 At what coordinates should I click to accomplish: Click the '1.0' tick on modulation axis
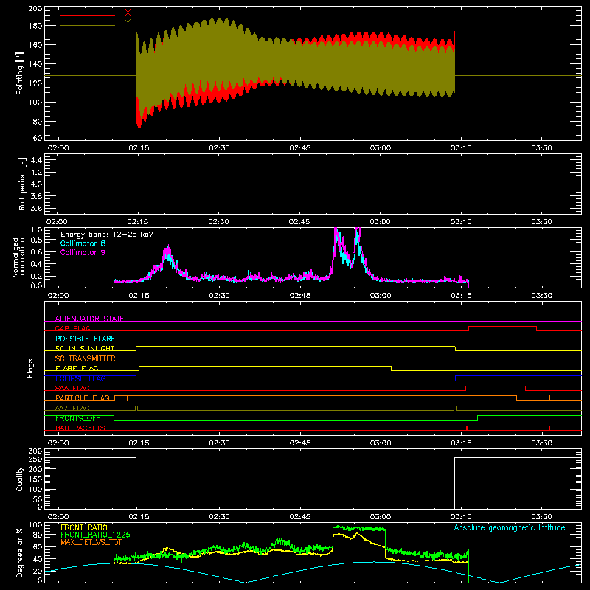tap(36, 229)
